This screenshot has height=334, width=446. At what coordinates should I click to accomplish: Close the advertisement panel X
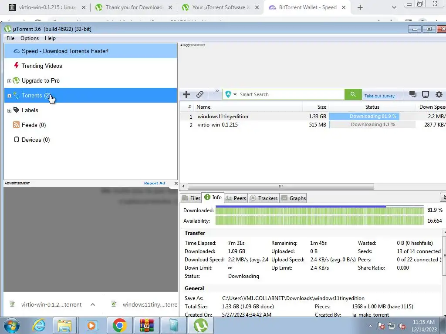click(176, 183)
